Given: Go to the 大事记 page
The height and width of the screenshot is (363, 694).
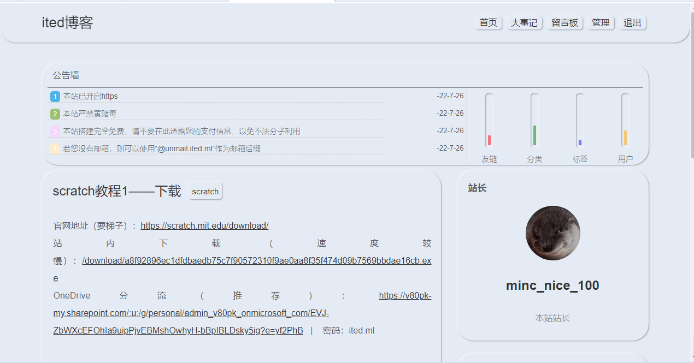Looking at the screenshot, I should click(524, 23).
